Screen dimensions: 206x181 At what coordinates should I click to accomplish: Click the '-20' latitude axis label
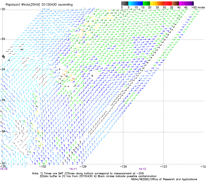[x=3, y=9]
